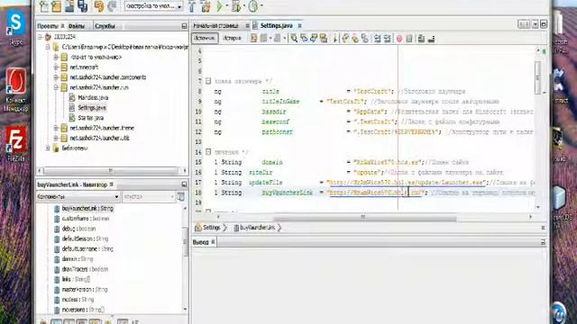The image size is (577, 324).
Task: Click the Redo toolbar icon
Action: coord(112,6)
